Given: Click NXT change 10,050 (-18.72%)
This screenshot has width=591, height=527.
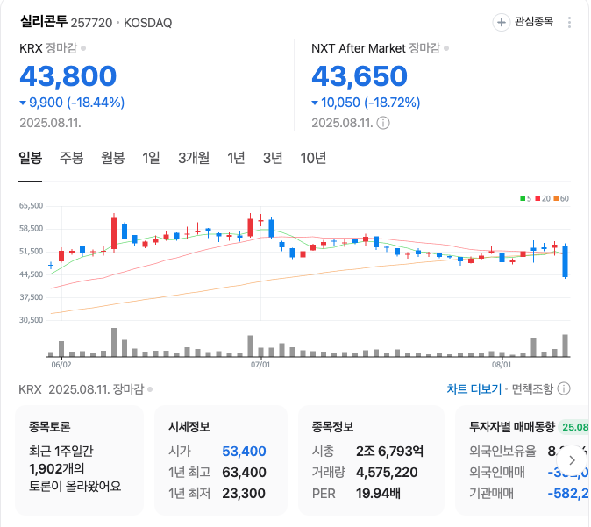Looking at the screenshot, I should tap(366, 103).
